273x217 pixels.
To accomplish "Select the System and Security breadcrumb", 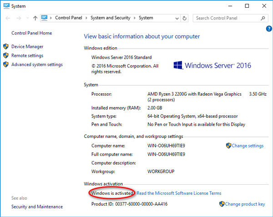I will coord(110,18).
